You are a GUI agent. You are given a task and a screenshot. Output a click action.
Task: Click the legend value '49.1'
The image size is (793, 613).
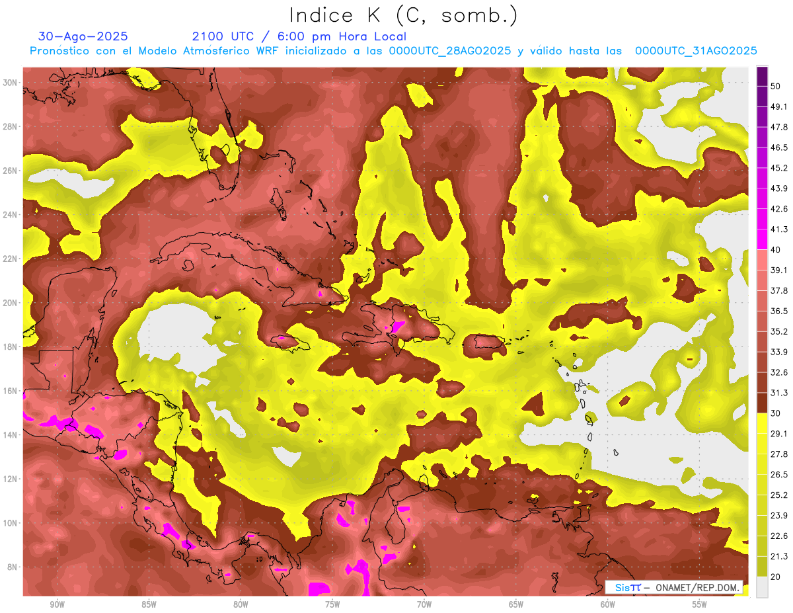pos(779,106)
